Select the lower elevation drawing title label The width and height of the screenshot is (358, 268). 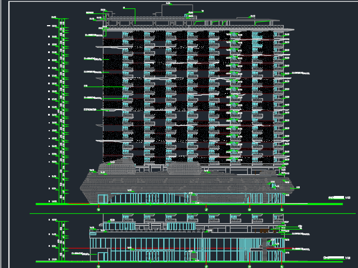pyautogui.click(x=335, y=257)
